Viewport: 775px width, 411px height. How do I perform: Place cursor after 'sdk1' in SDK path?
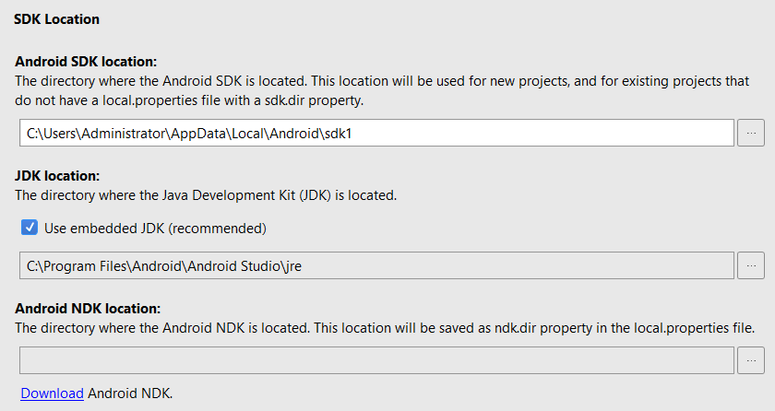[354, 133]
